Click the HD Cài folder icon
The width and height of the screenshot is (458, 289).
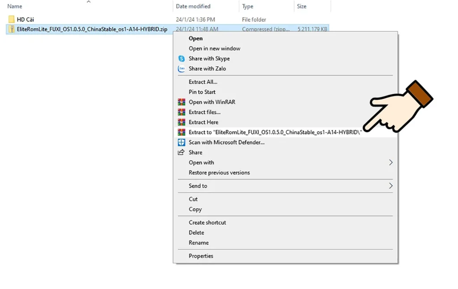click(12, 20)
